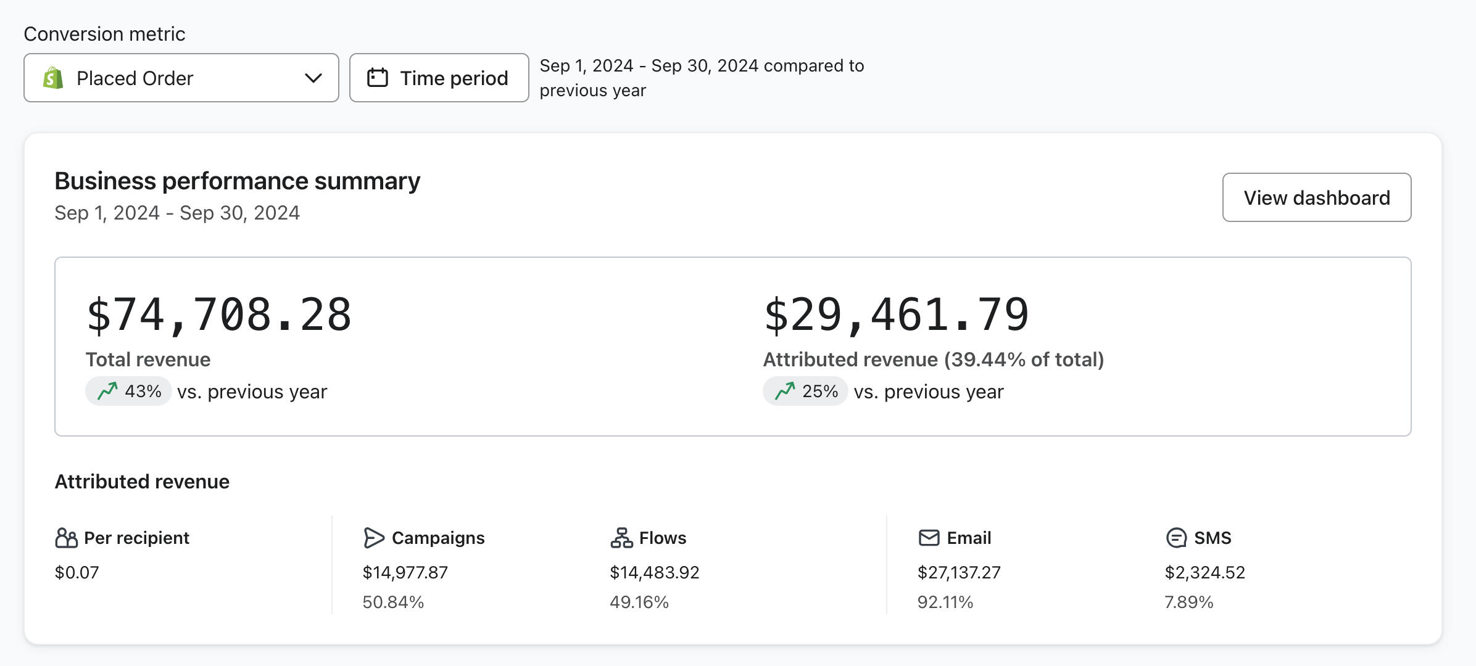Select the $29,461.79 attributed revenue figure
Screen dimensions: 1476x666
click(x=897, y=315)
